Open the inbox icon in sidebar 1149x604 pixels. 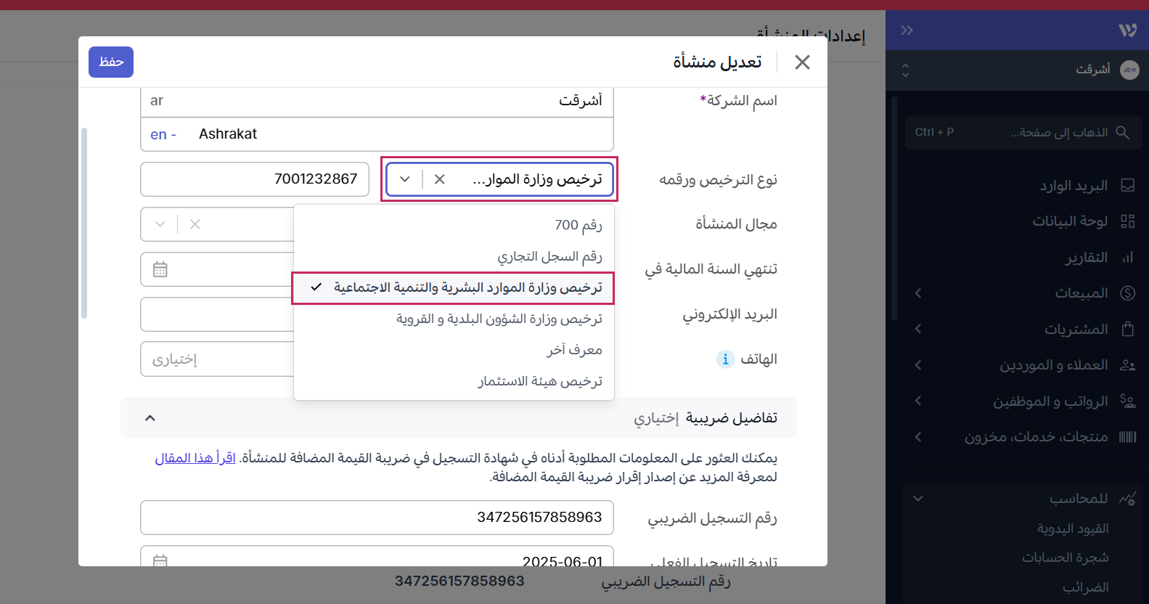(x=1127, y=186)
